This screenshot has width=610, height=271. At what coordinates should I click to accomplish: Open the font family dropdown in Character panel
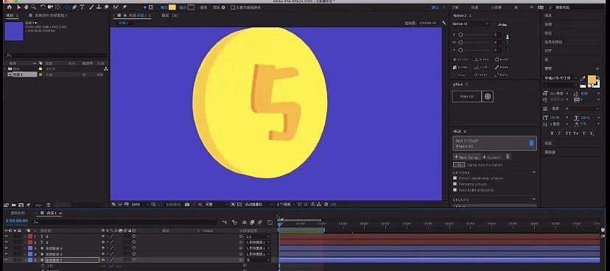(561, 78)
